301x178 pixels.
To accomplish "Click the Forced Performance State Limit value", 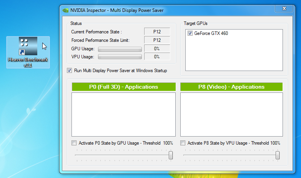I will 157,40.
